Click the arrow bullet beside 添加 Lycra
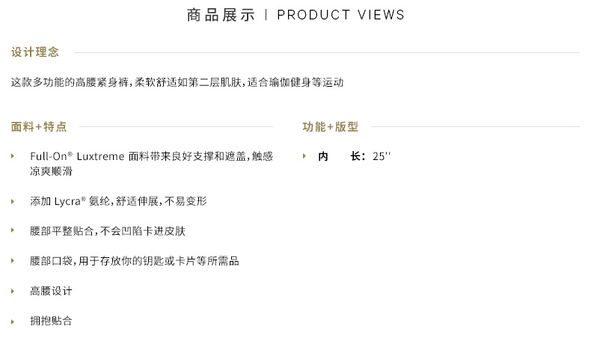This screenshot has width=591, height=344. pos(13,202)
